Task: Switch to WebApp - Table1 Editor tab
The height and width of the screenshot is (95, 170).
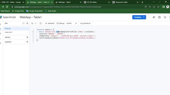Action: tap(40, 2)
